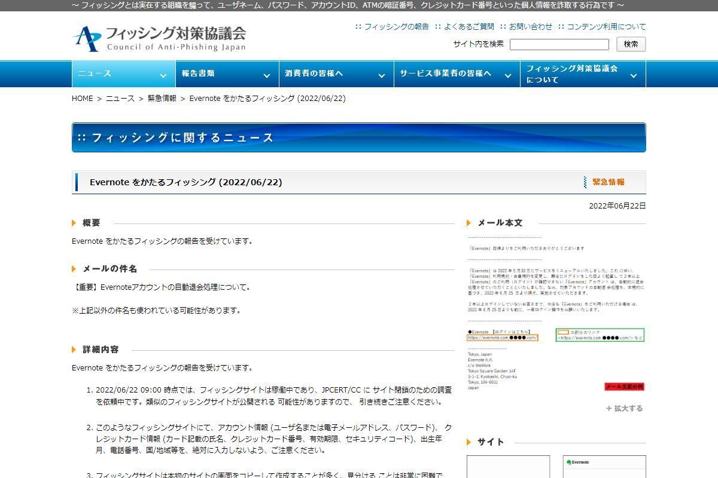
Task: Expand the chevron on the サービス事業者の皆様へ tab
Action: (x=508, y=75)
